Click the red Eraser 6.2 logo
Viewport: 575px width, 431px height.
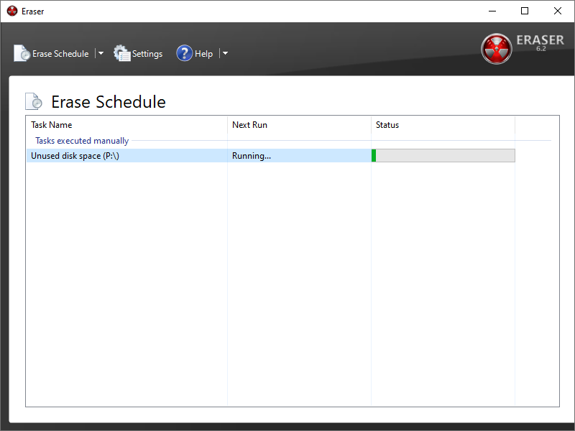click(x=497, y=48)
